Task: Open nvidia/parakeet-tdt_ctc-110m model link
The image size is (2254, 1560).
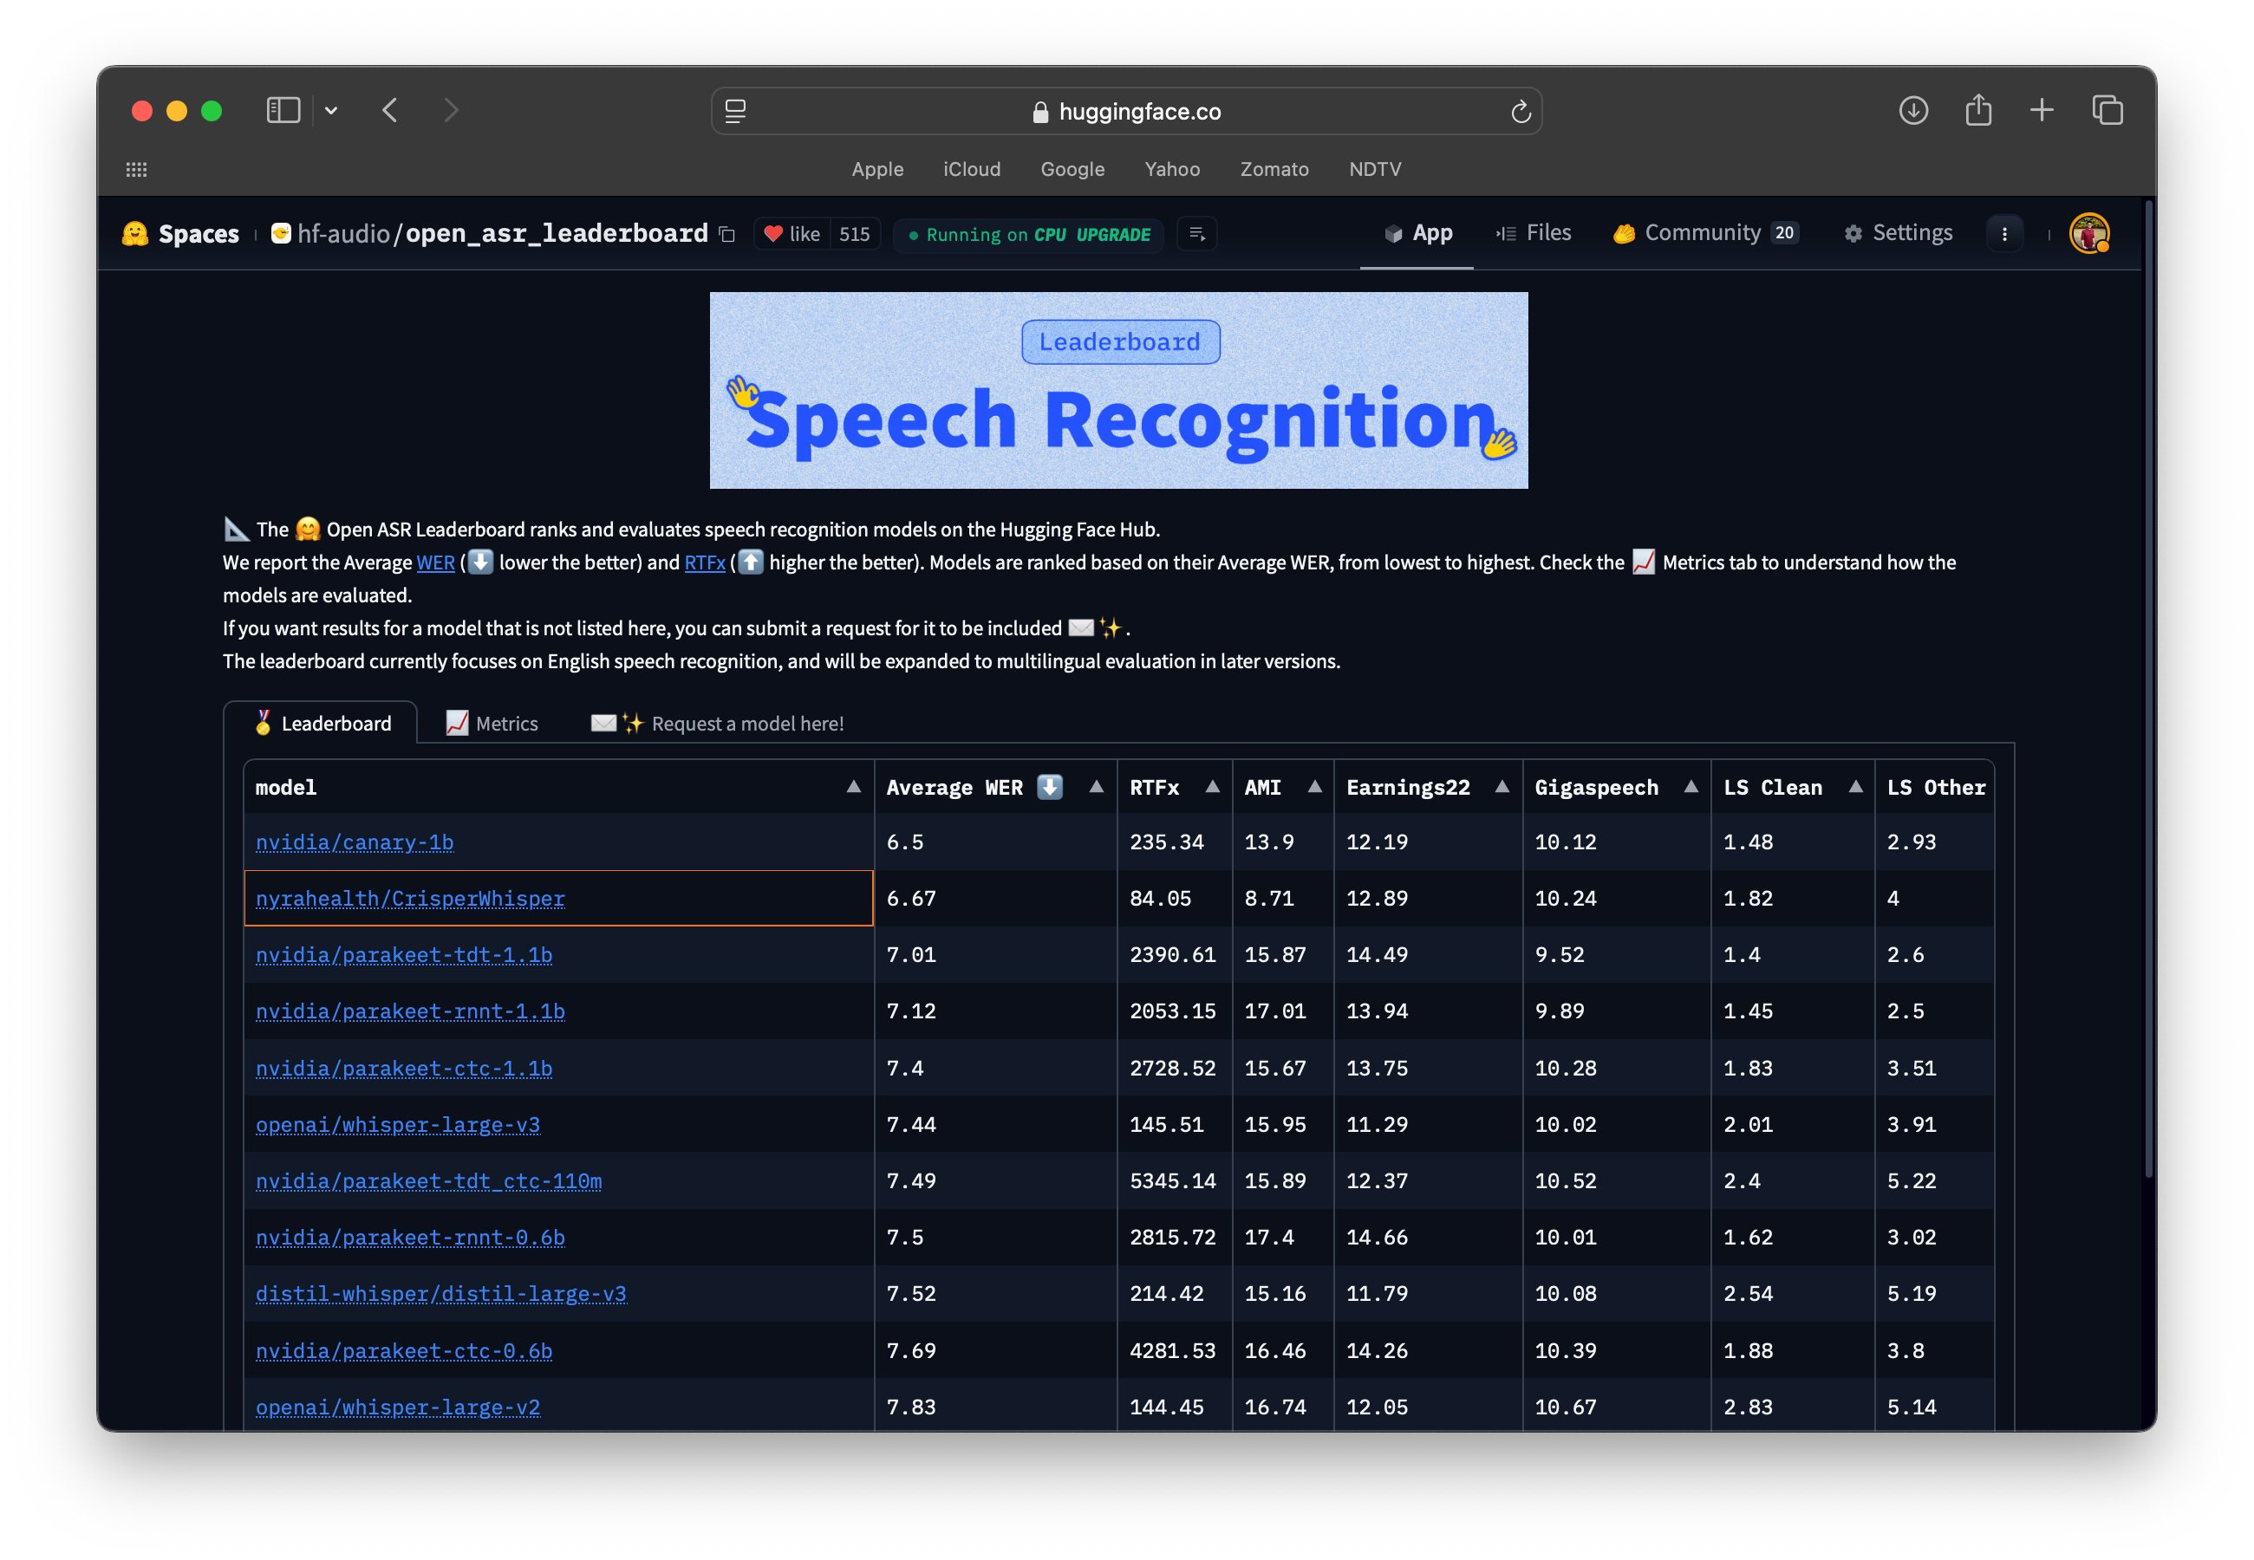Action: pyautogui.click(x=428, y=1180)
